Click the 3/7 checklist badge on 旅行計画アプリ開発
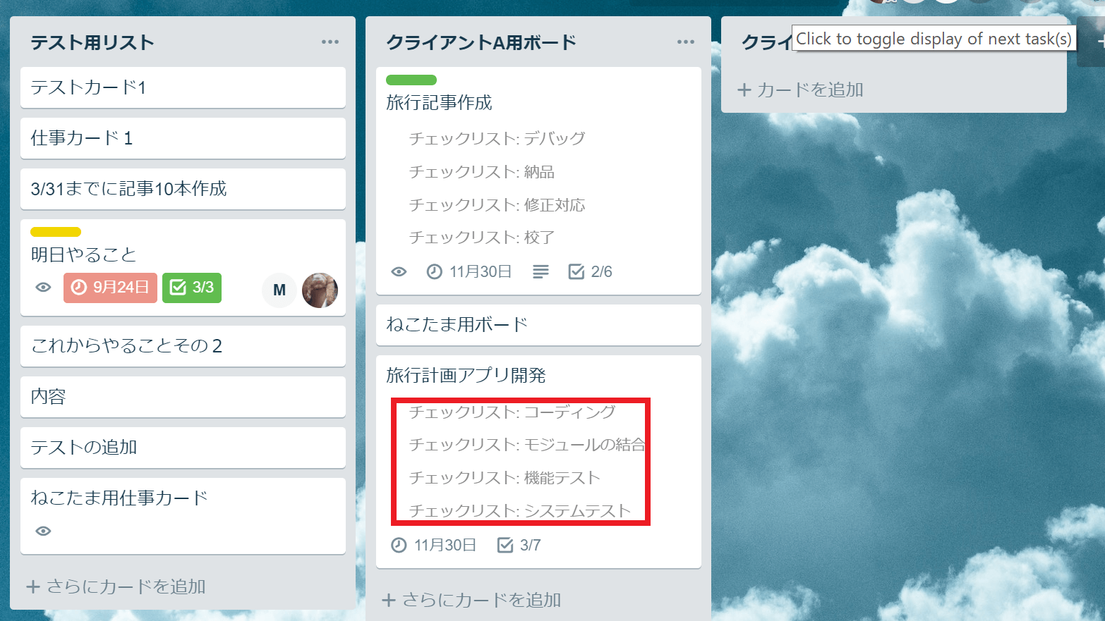 tap(519, 546)
